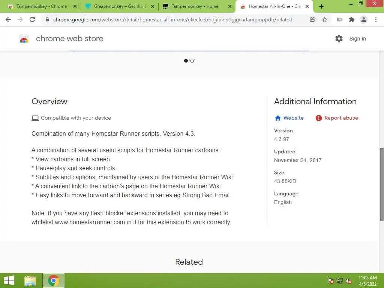The height and width of the screenshot is (288, 384).
Task: Reload the current page
Action: click(x=32, y=19)
